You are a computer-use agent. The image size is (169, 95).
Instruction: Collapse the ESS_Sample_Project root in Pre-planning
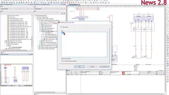(35, 16)
